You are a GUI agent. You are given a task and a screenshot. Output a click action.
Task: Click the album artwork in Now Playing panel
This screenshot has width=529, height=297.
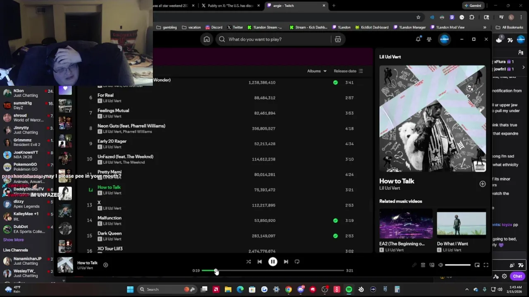pyautogui.click(x=433, y=118)
